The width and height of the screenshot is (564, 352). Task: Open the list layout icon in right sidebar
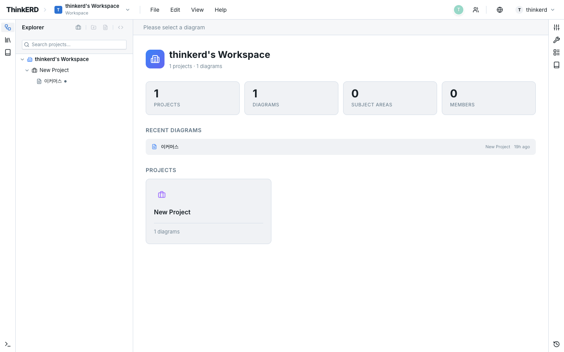click(x=557, y=52)
